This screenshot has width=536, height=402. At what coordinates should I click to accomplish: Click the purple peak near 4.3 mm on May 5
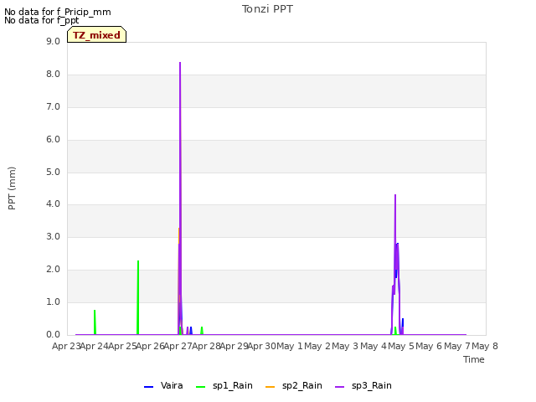(395, 195)
